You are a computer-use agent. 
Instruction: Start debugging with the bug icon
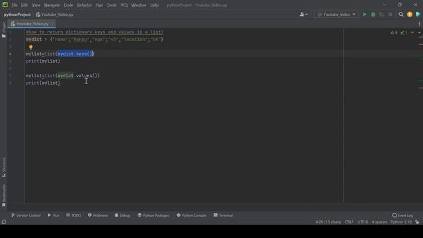(x=373, y=15)
